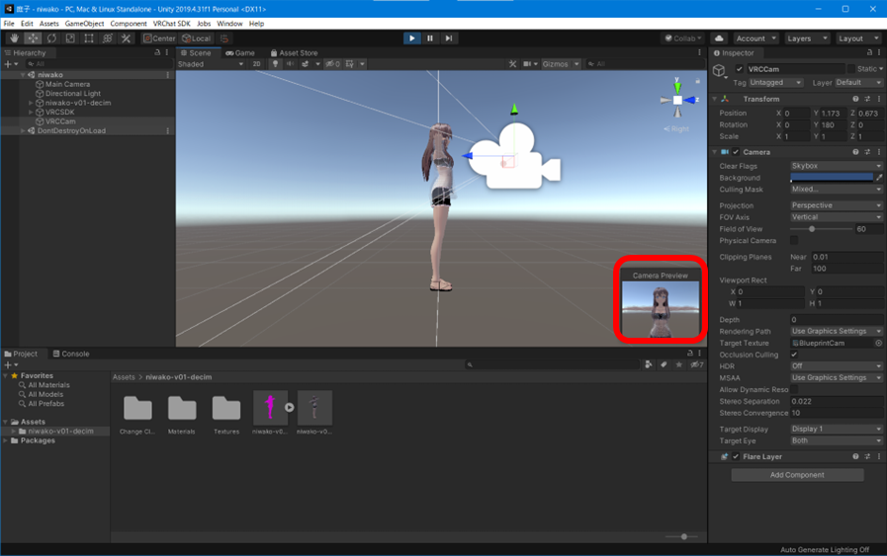Open the Textures folder in Assets
Screen dimensions: 887x556
(226, 409)
